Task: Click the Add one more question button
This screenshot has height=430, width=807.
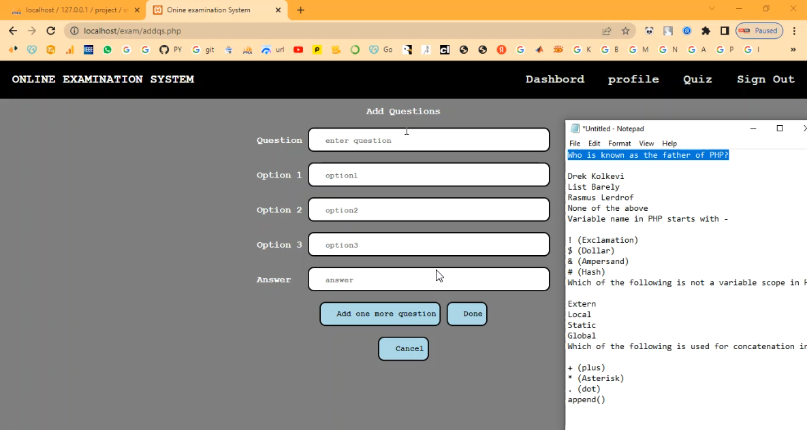Action: (380, 314)
